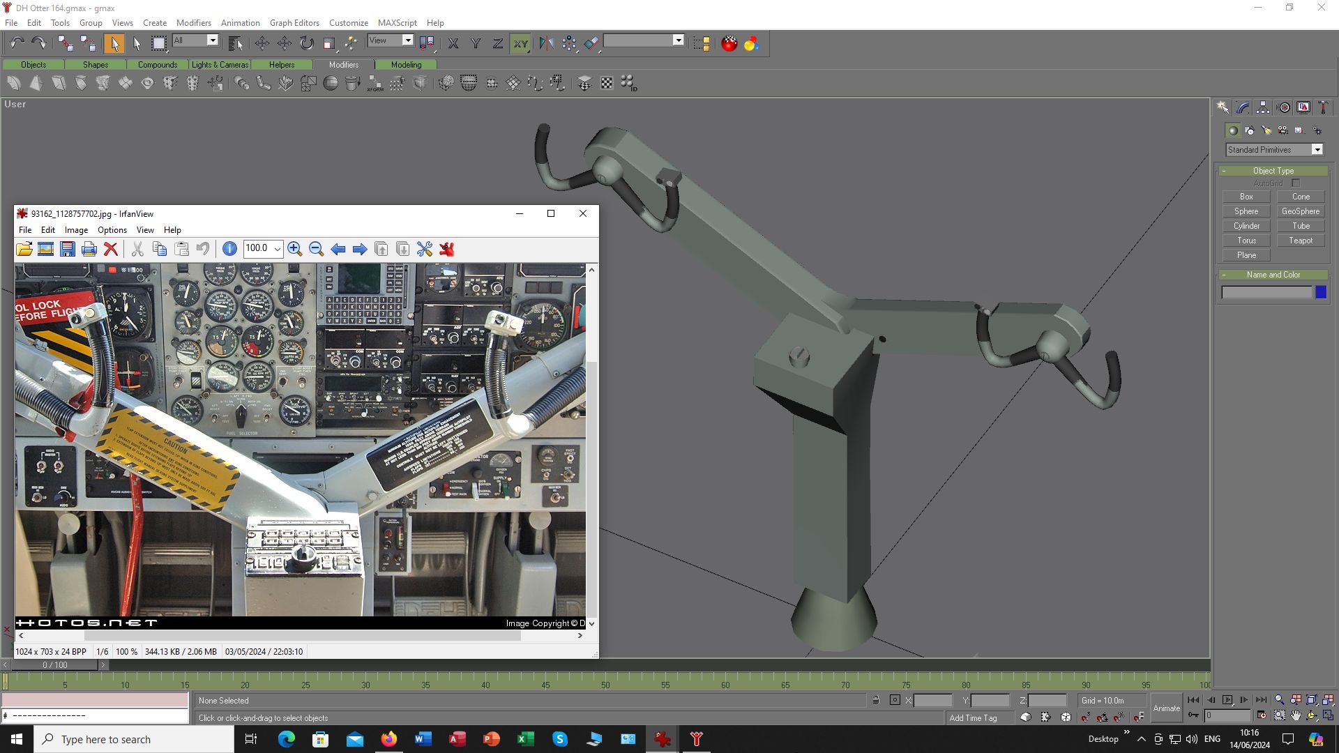This screenshot has width=1339, height=753.
Task: Switch to the Lights & Cameras tab
Action: click(x=220, y=65)
